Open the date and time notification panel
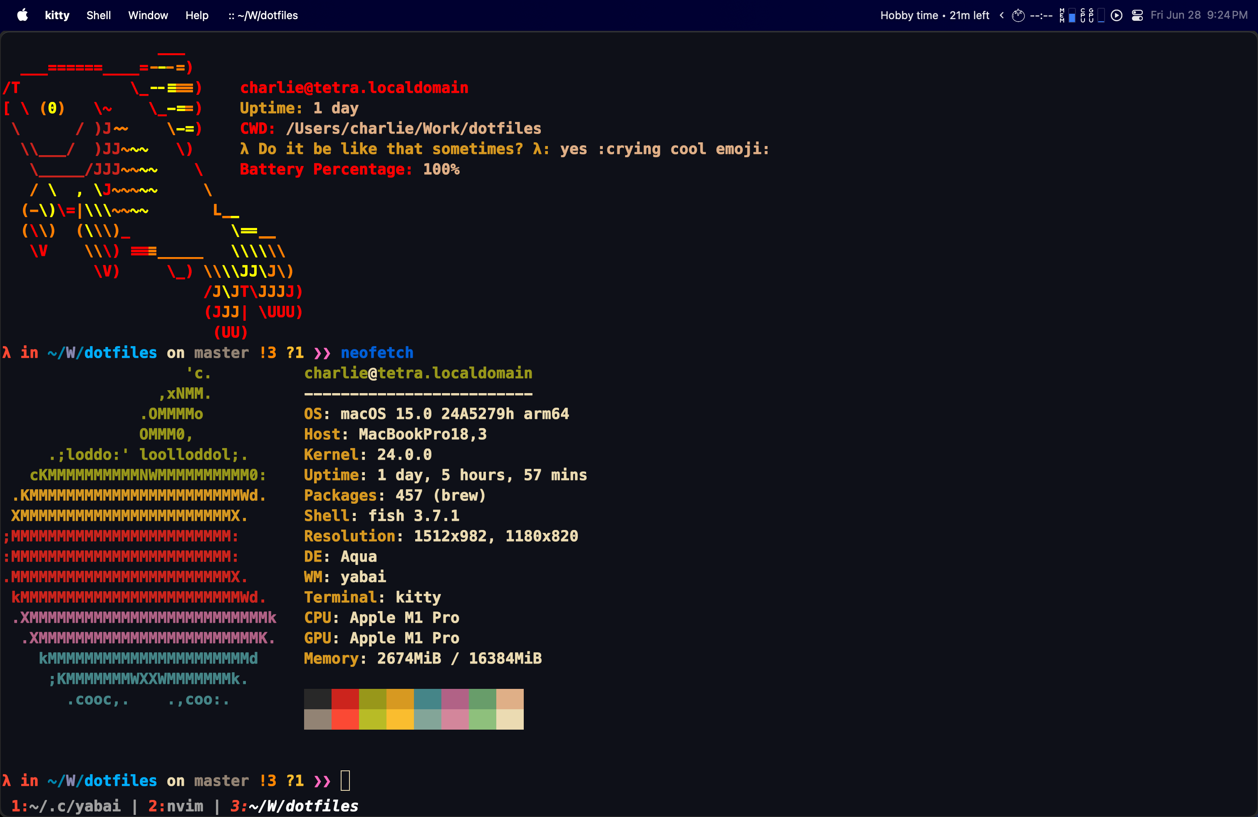This screenshot has height=817, width=1258. (1198, 15)
